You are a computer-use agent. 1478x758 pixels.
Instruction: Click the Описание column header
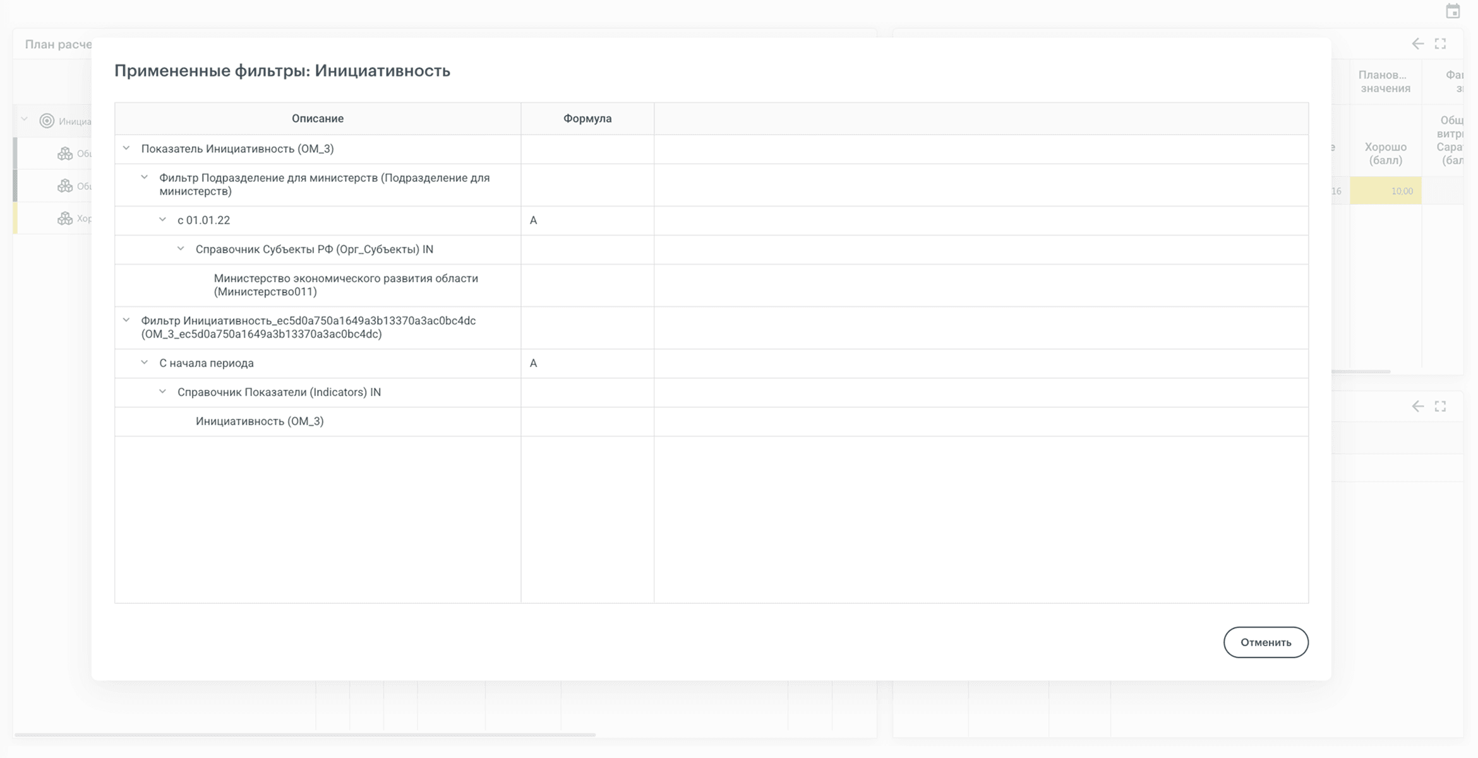tap(318, 118)
